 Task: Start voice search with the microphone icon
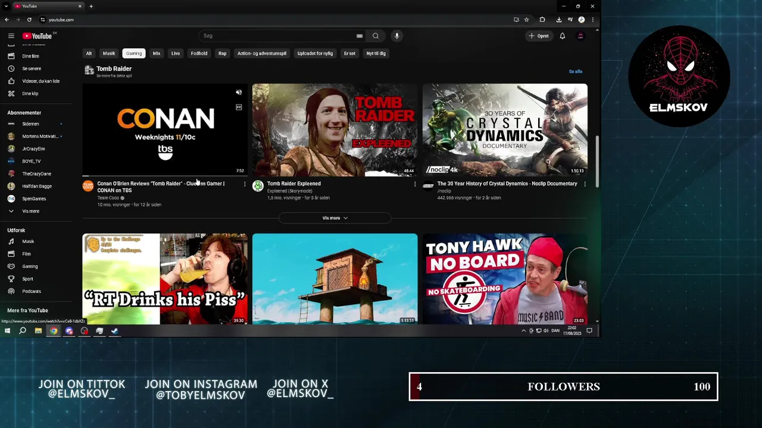point(396,36)
